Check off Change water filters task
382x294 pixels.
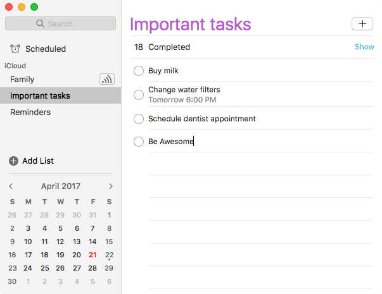pos(139,94)
